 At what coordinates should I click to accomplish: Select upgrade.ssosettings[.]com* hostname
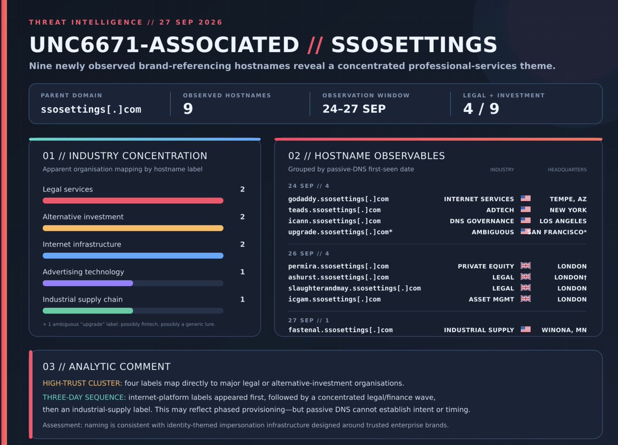click(x=340, y=232)
